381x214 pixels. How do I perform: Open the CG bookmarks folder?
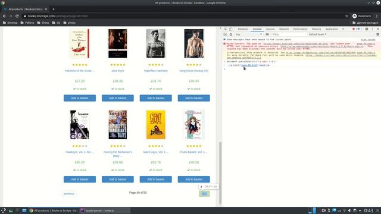click(x=56, y=23)
